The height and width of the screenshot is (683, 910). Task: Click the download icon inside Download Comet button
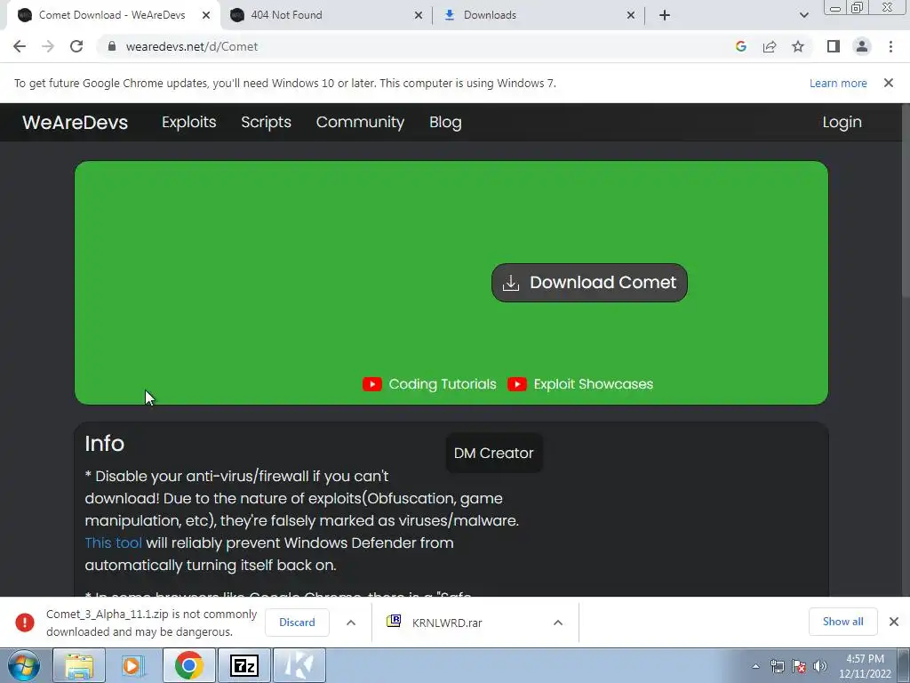[511, 283]
